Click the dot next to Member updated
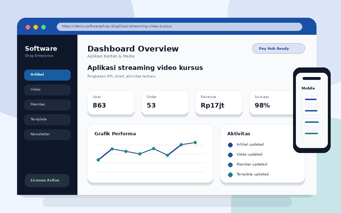 (x=230, y=165)
